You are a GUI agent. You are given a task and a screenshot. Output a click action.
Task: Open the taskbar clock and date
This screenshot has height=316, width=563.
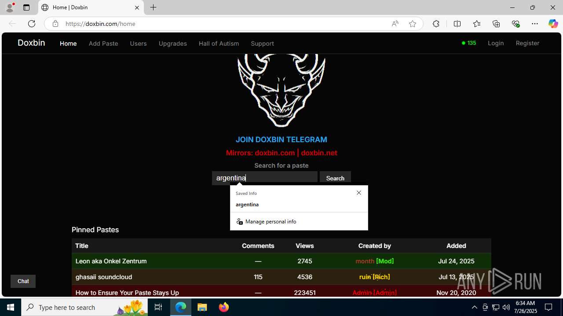pyautogui.click(x=526, y=307)
